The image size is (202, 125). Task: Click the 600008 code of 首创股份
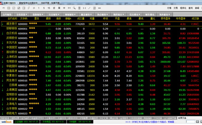23,52
